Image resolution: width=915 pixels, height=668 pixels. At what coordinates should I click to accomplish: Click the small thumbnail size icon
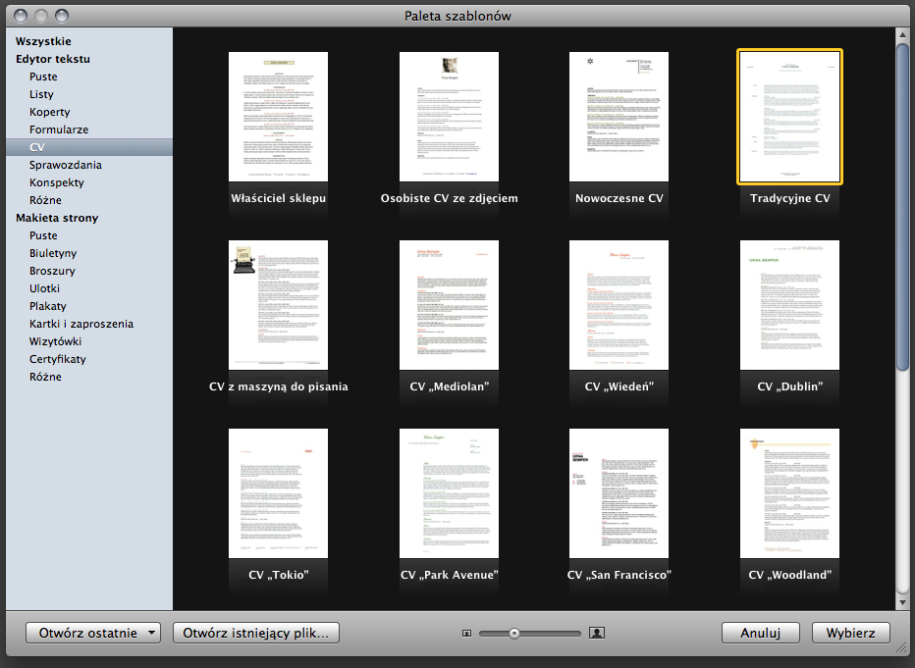[466, 634]
